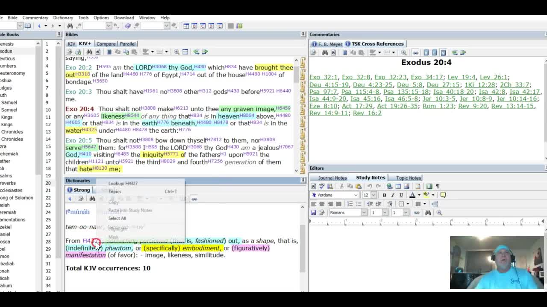Open the back history dropdown arrow in main toolbar

coord(45,26)
